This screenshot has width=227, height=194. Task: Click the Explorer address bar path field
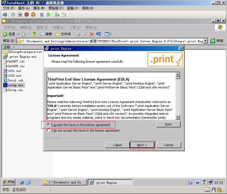pyautogui.click(x=110, y=41)
